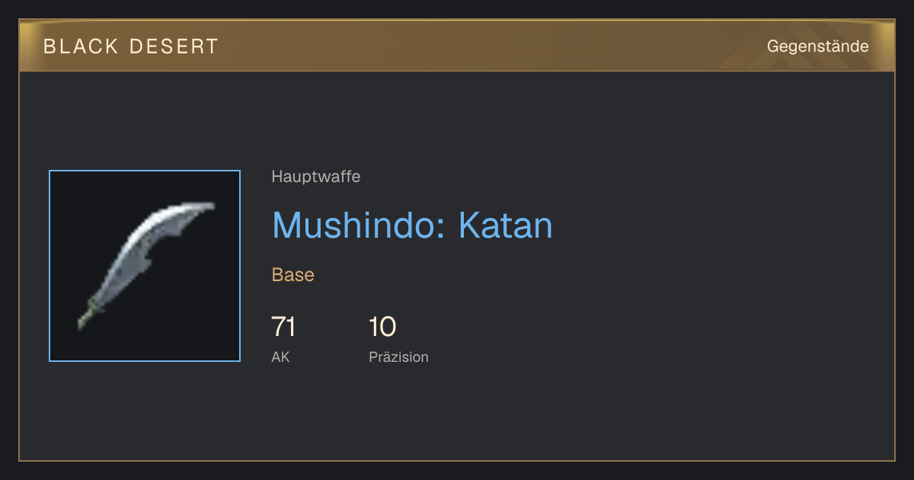This screenshot has width=914, height=480.
Task: Click the AK stat label
Action: click(280, 357)
